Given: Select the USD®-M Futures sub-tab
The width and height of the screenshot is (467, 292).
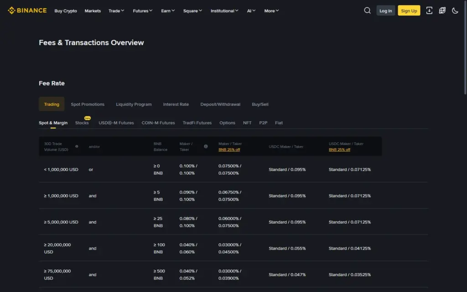Looking at the screenshot, I should click(116, 123).
